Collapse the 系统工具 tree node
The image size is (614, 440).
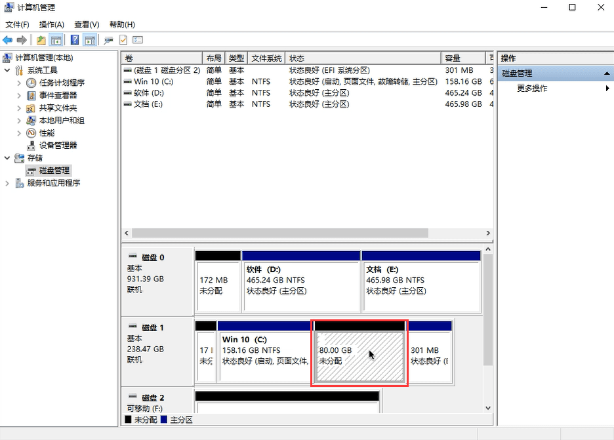7,71
